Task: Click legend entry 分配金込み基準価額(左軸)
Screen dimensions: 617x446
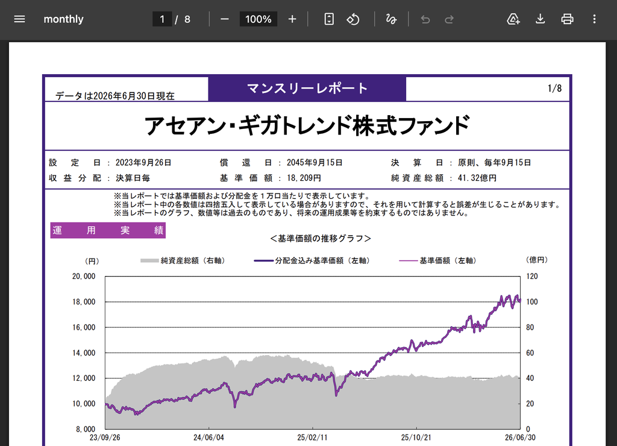Action: click(x=313, y=260)
